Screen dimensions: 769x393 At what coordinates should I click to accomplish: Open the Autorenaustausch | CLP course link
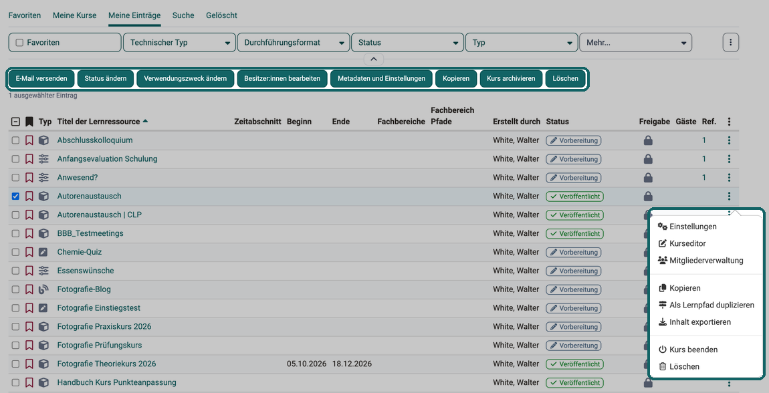(100, 215)
